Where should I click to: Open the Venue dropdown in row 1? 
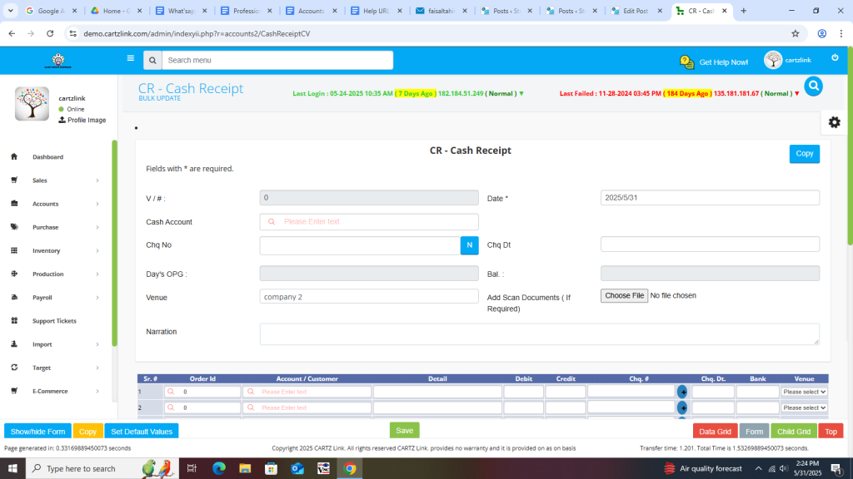click(804, 392)
